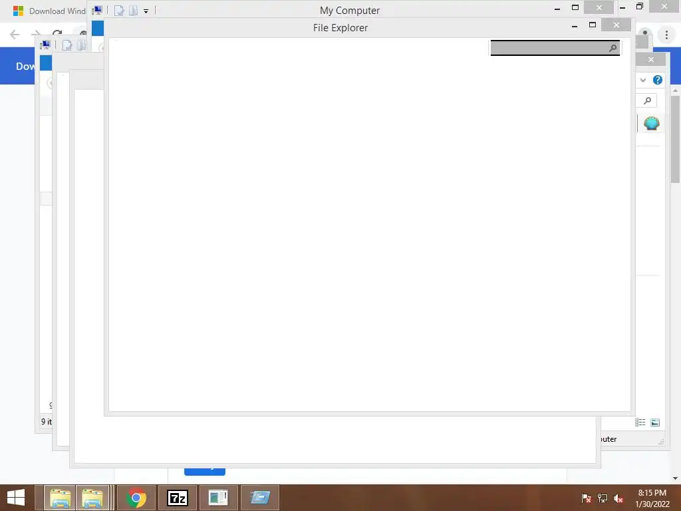Click the muted volume icon in system tray

pyautogui.click(x=618, y=498)
